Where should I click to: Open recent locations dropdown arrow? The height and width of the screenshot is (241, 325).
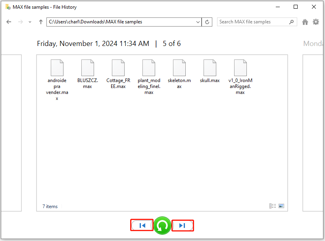click(x=30, y=22)
